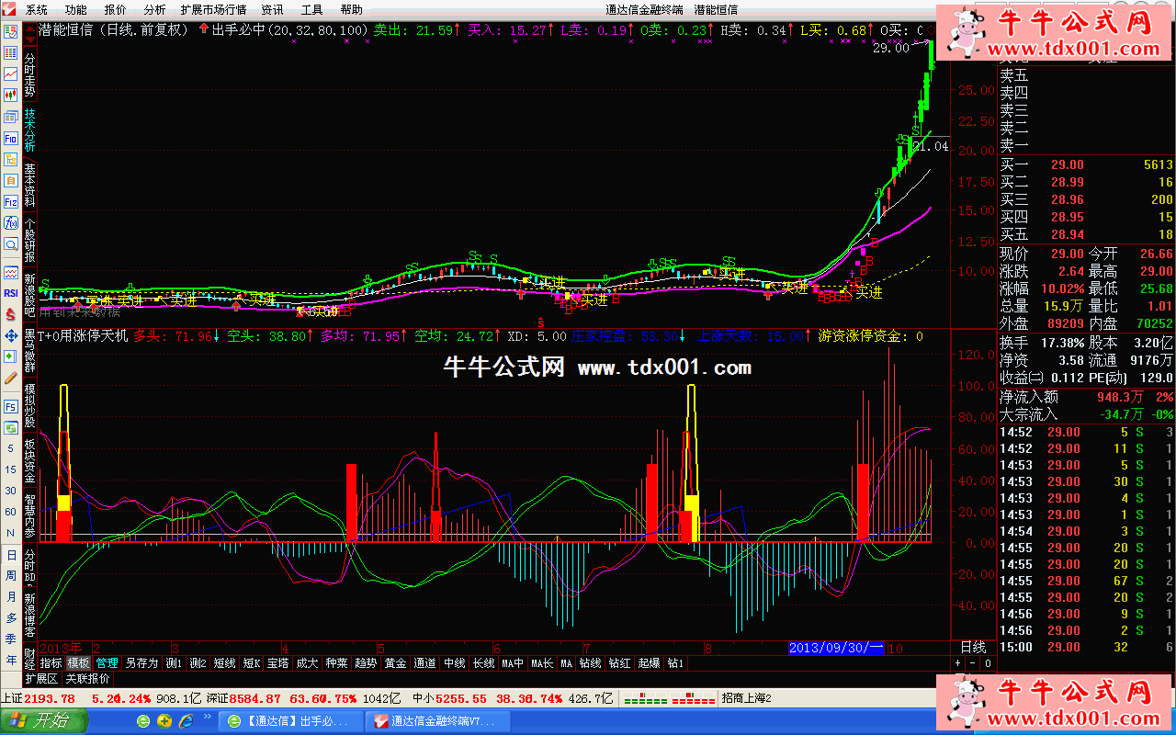
Task: Open the 功能 menu
Action: click(x=76, y=9)
